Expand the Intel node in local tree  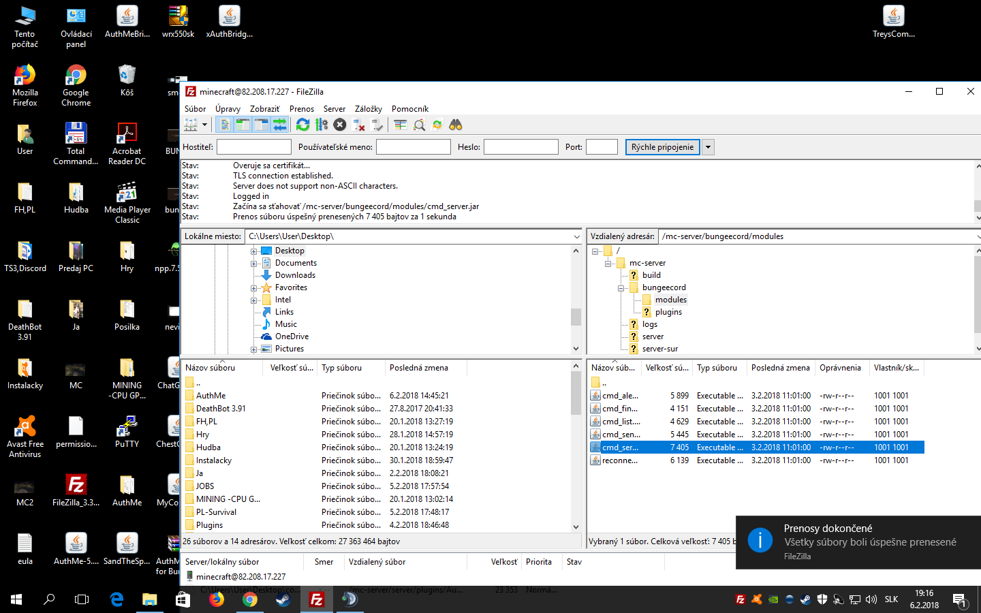(x=253, y=300)
